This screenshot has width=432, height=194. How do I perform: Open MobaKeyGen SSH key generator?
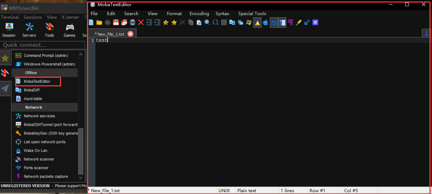coord(46,133)
